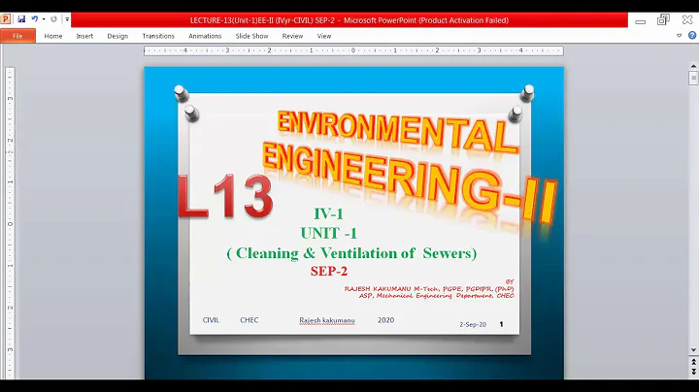This screenshot has width=699, height=392.
Task: Open Customize Quick Access Toolbar dropdown
Action: coord(67,19)
